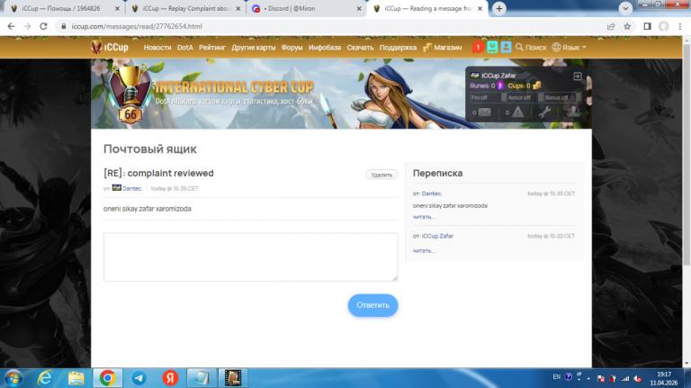This screenshot has width=691, height=388.
Task: Toggle the Pro off switch
Action: click(x=489, y=97)
